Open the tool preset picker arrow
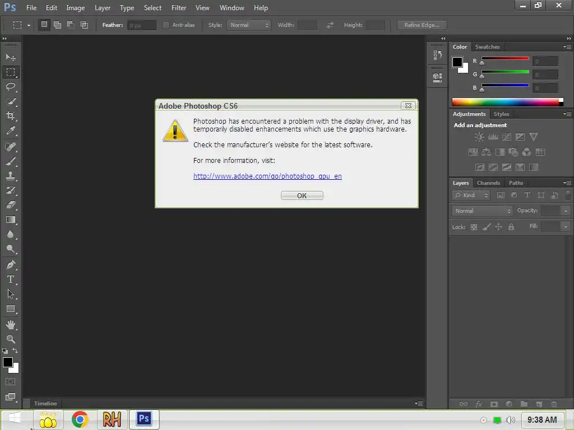 click(x=29, y=25)
